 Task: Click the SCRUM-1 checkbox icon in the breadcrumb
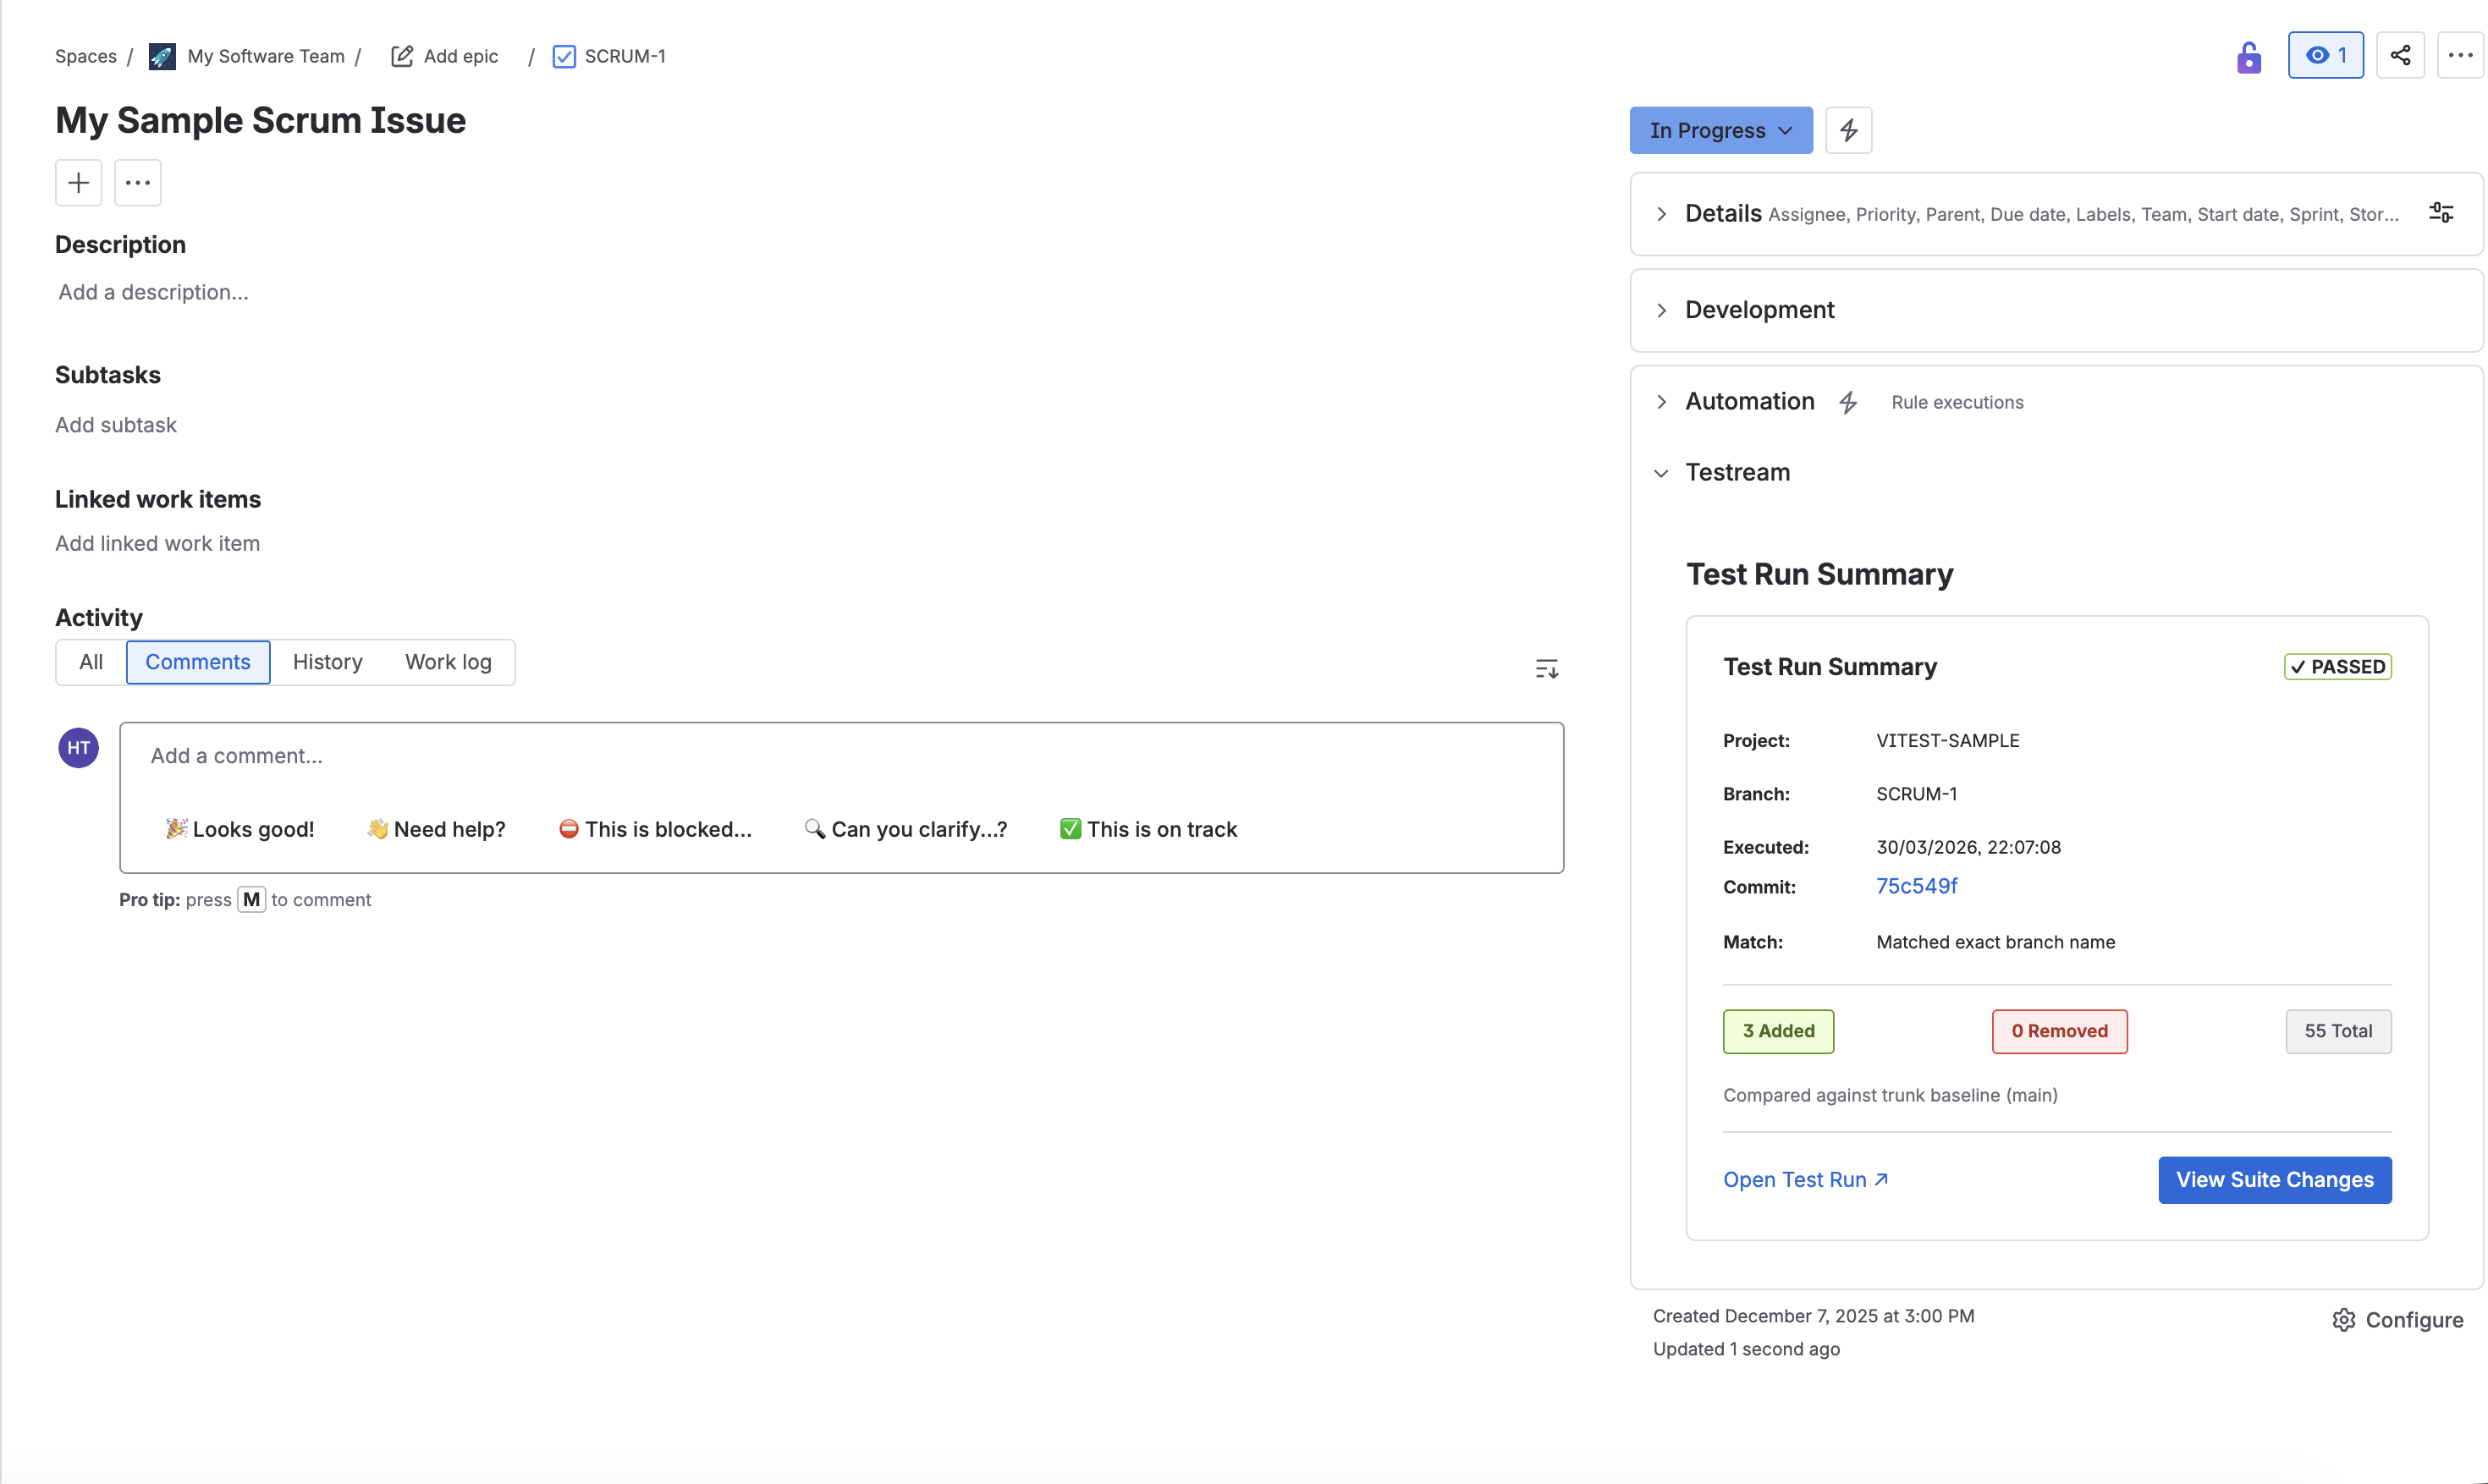coord(564,56)
